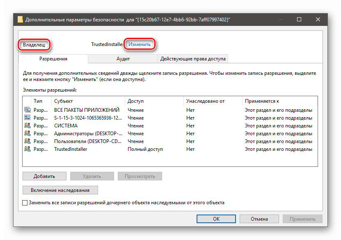Click the Добавить button
The image size is (341, 240).
pos(44,176)
